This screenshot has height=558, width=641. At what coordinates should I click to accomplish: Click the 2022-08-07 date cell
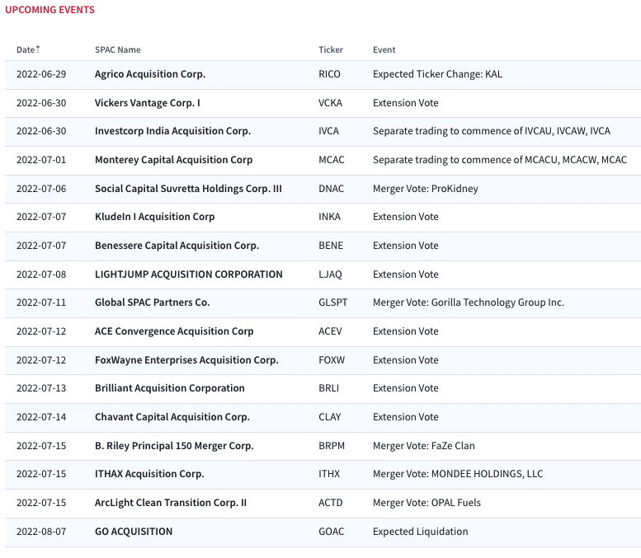(x=41, y=532)
